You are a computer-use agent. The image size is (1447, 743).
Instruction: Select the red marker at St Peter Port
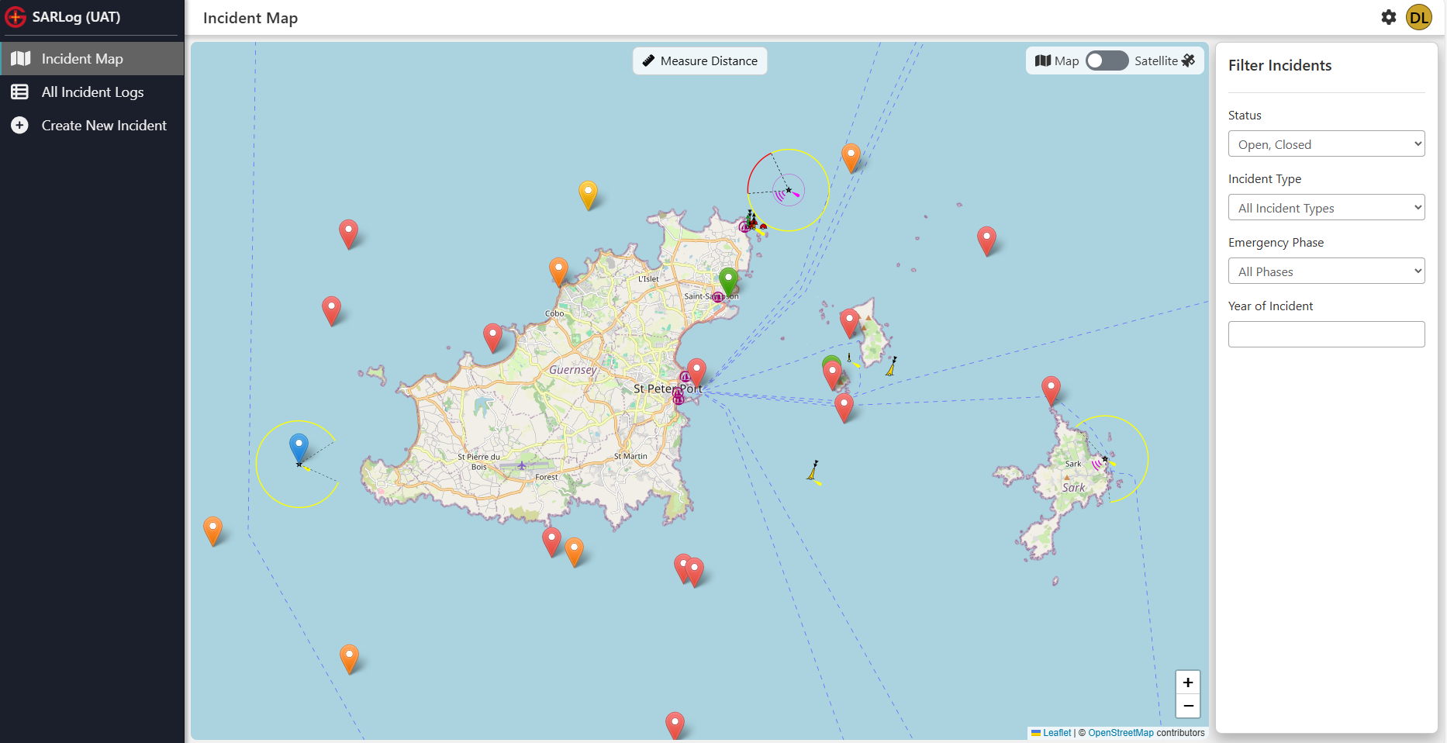click(x=696, y=371)
